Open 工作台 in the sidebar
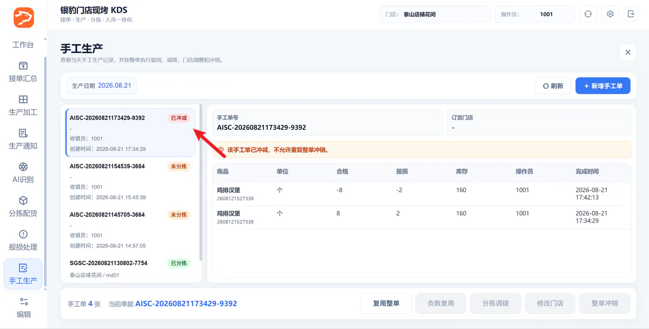Screen dimensions: 649x329 [23, 45]
